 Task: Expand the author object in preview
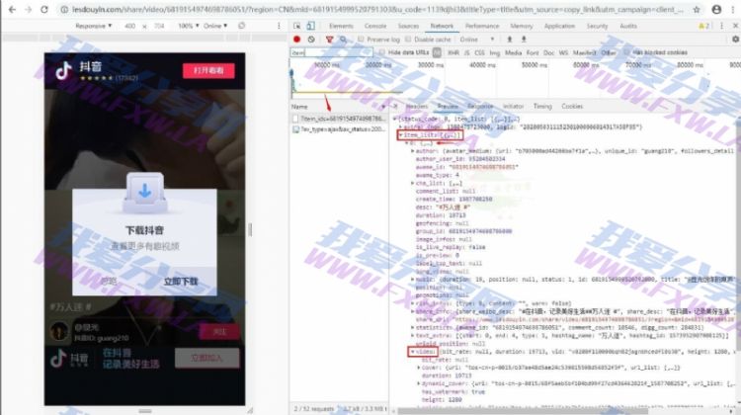[413, 151]
